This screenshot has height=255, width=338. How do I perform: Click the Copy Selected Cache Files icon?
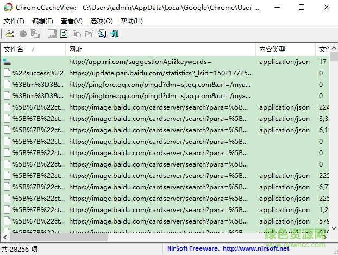pos(35,34)
